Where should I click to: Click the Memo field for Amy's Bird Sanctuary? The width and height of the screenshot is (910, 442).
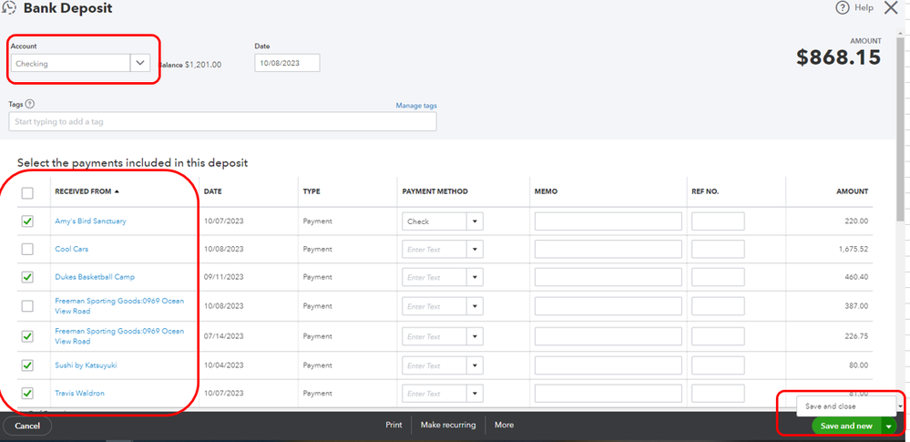pos(608,221)
